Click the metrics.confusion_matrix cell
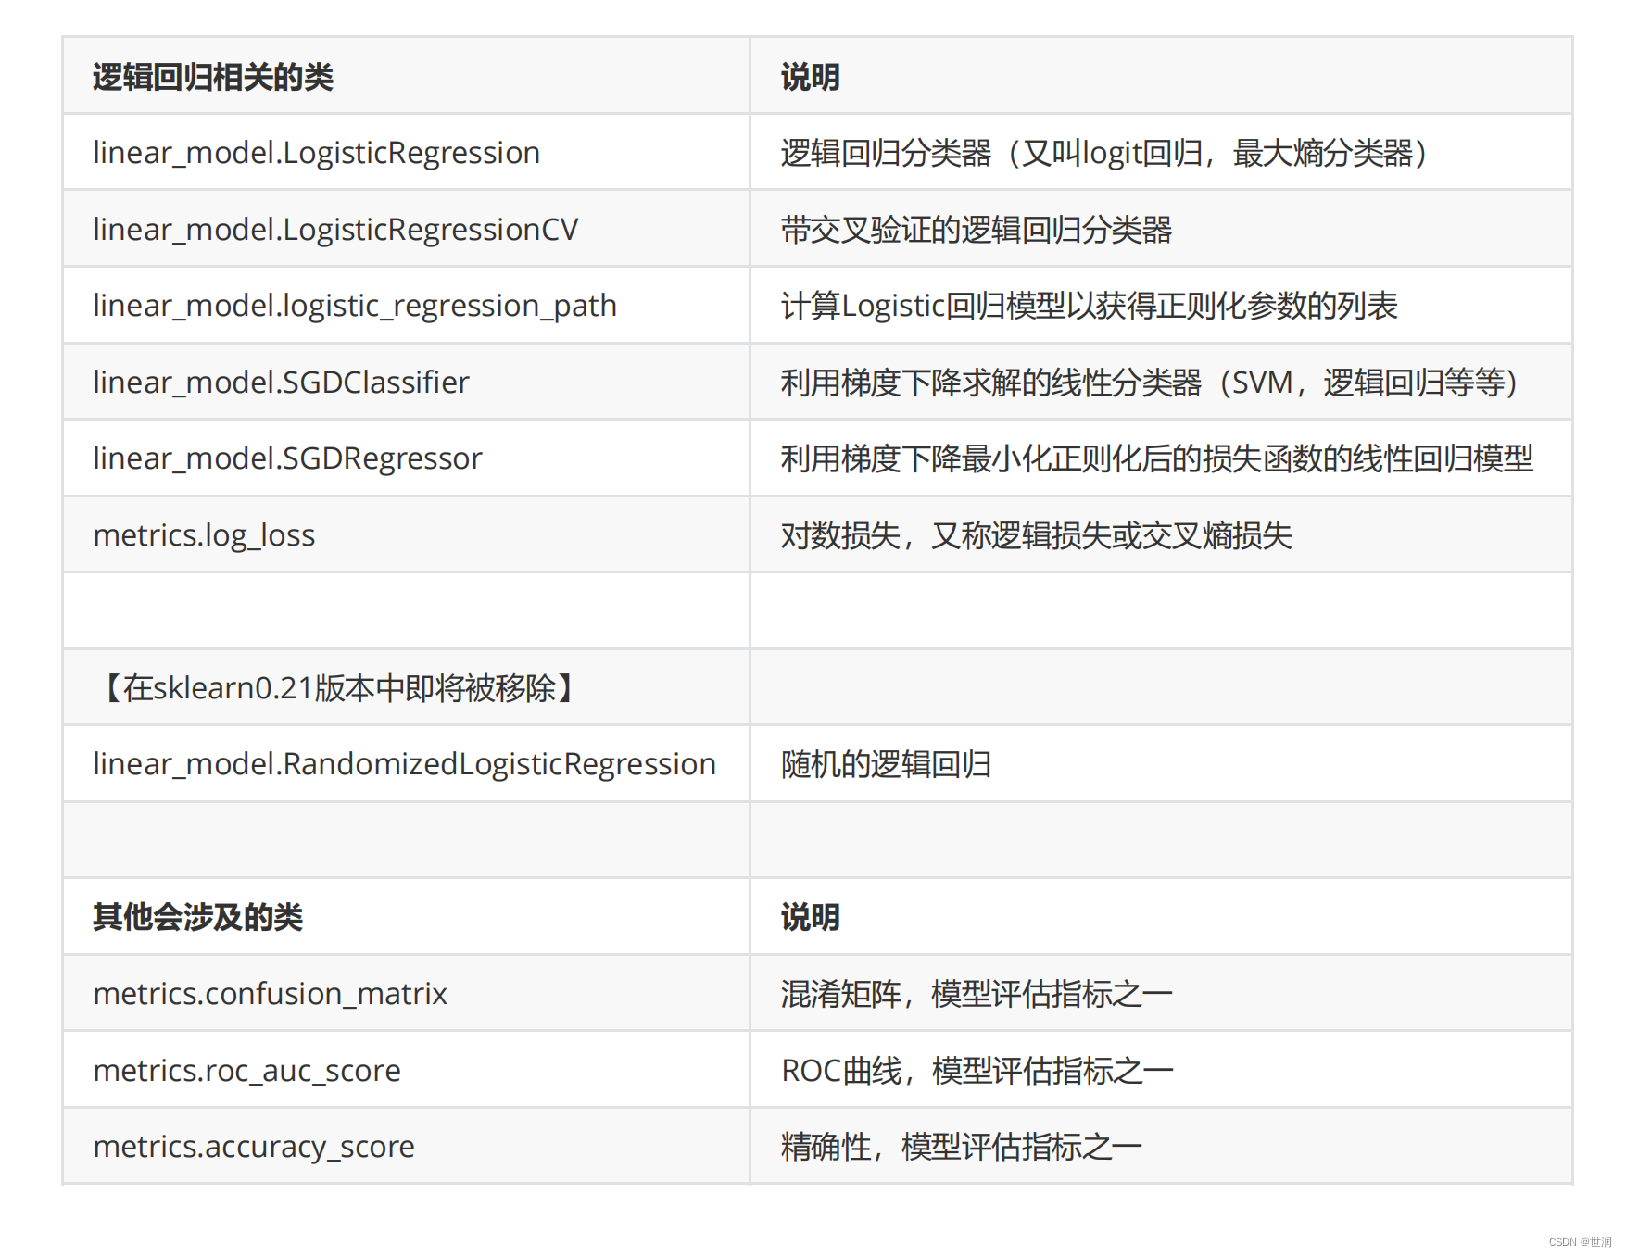The image size is (1626, 1256). [406, 993]
